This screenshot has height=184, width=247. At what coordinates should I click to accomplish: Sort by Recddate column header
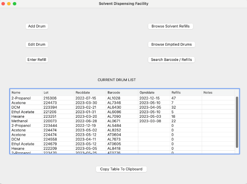point(89,93)
